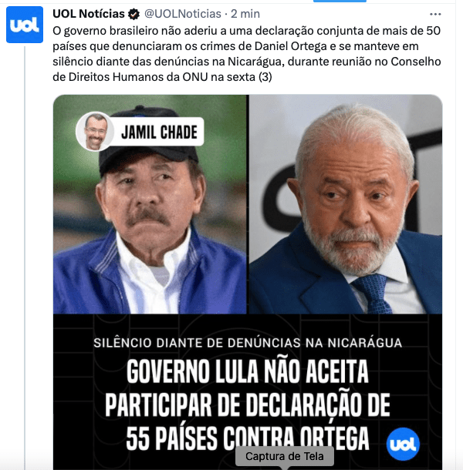Click the UOL Notícias display name

(x=89, y=14)
